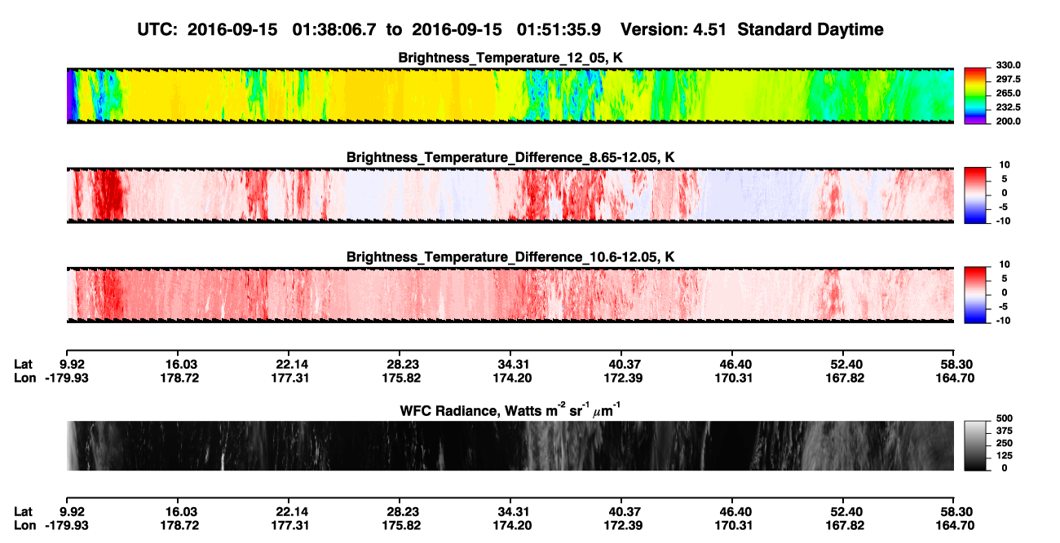Click the 250 label on radiance colorbar

[x=1004, y=444]
